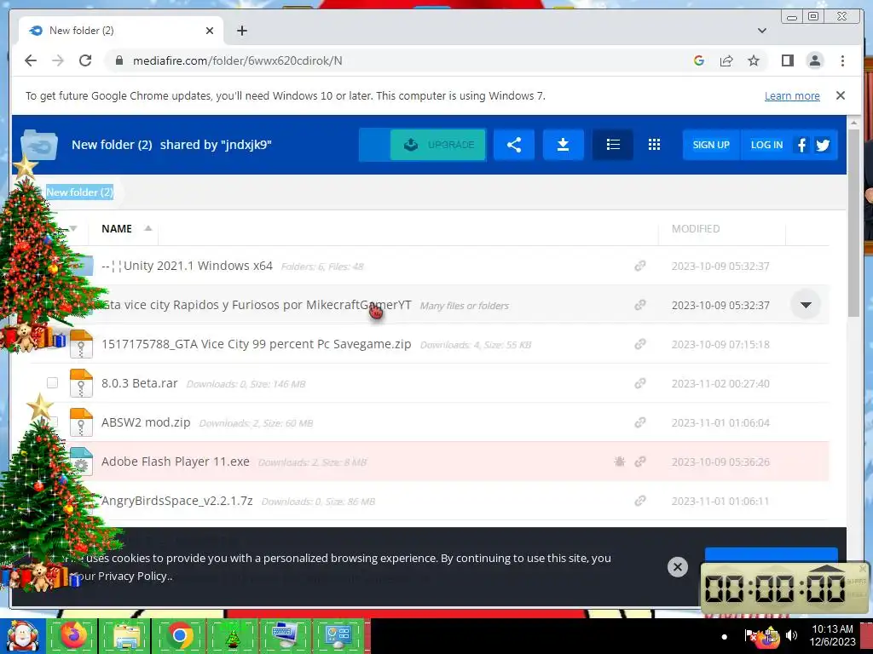This screenshot has height=654, width=873.
Task: Open the select-all dropdown arrow beside NAME
Action: click(73, 228)
